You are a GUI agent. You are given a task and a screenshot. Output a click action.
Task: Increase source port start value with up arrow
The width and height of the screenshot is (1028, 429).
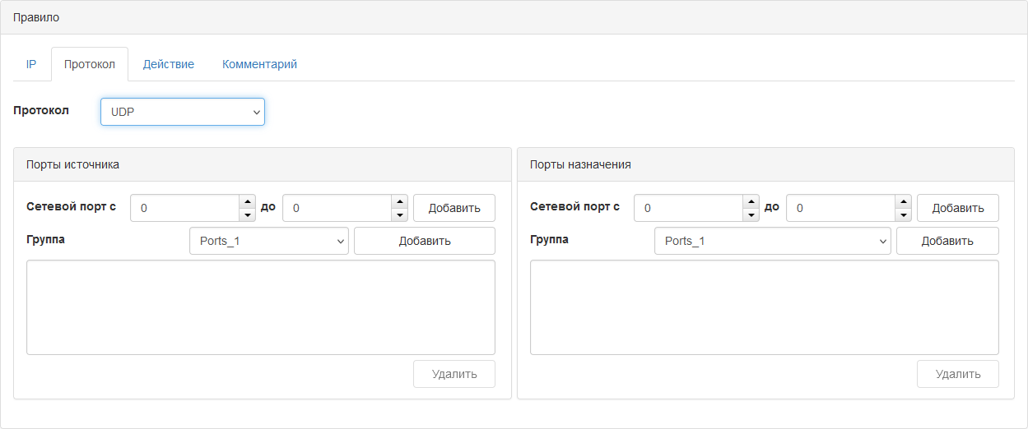[x=247, y=201]
